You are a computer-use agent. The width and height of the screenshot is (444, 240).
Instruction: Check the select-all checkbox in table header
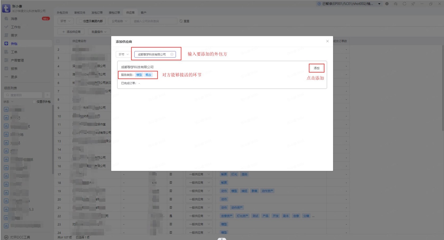click(58, 41)
